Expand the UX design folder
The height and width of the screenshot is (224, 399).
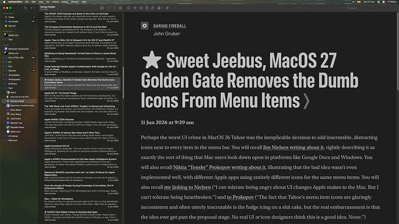click(3, 136)
